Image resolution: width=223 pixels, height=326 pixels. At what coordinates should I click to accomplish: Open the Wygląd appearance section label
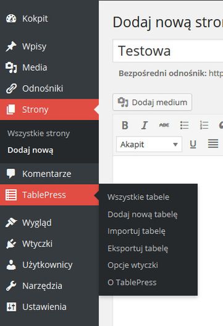[x=37, y=223]
